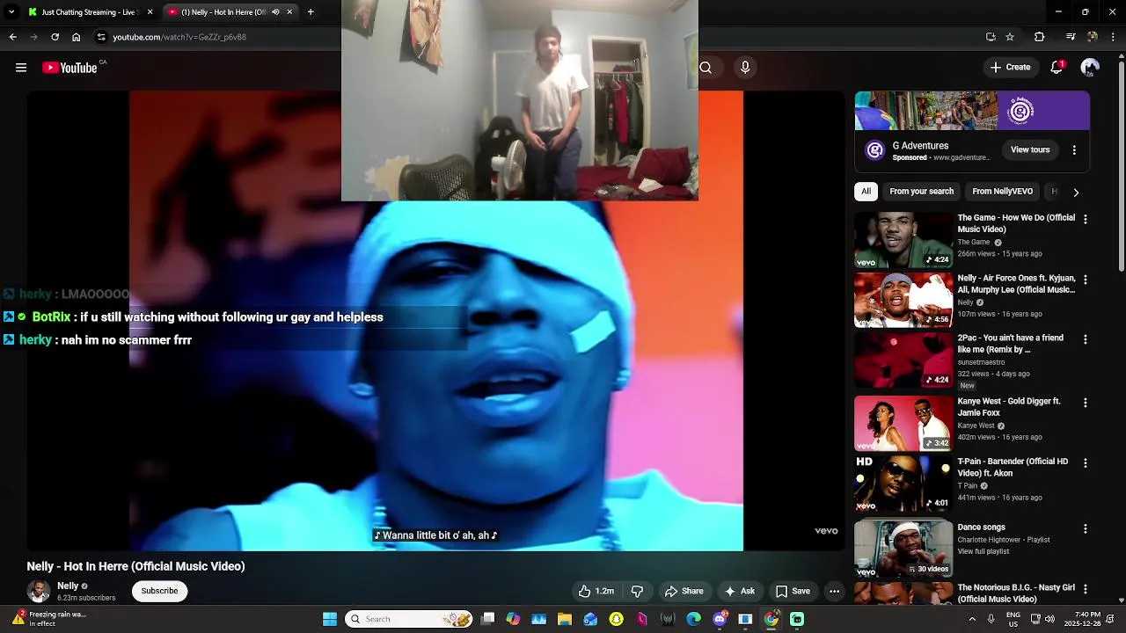Click the YouTube search magnifier icon
Image resolution: width=1126 pixels, height=633 pixels.
click(706, 68)
